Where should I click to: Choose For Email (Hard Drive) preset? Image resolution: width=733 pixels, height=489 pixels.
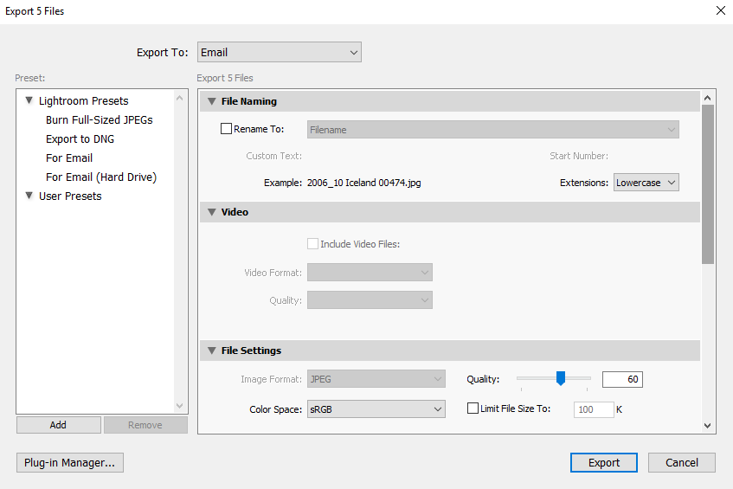pyautogui.click(x=101, y=177)
